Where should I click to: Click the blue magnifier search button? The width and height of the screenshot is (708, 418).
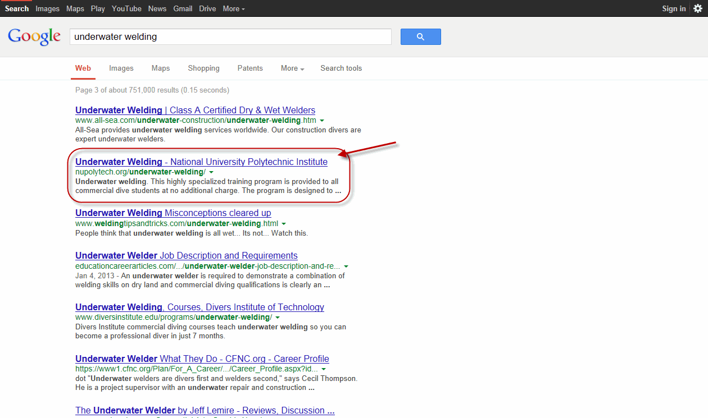click(x=420, y=37)
